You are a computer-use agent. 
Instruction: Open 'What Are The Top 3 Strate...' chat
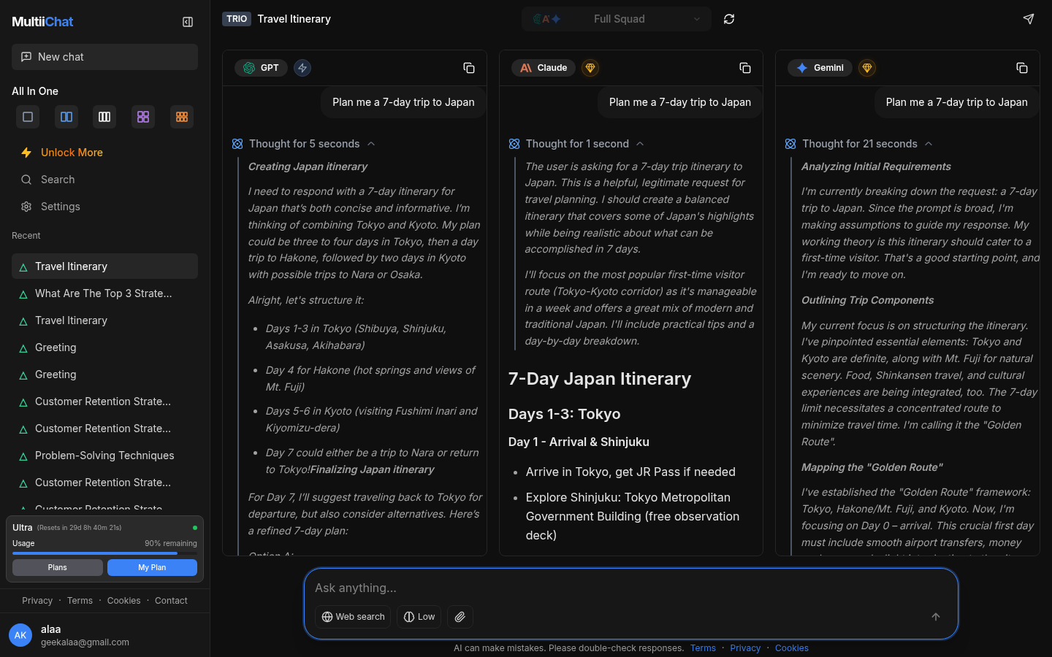pyautogui.click(x=104, y=293)
